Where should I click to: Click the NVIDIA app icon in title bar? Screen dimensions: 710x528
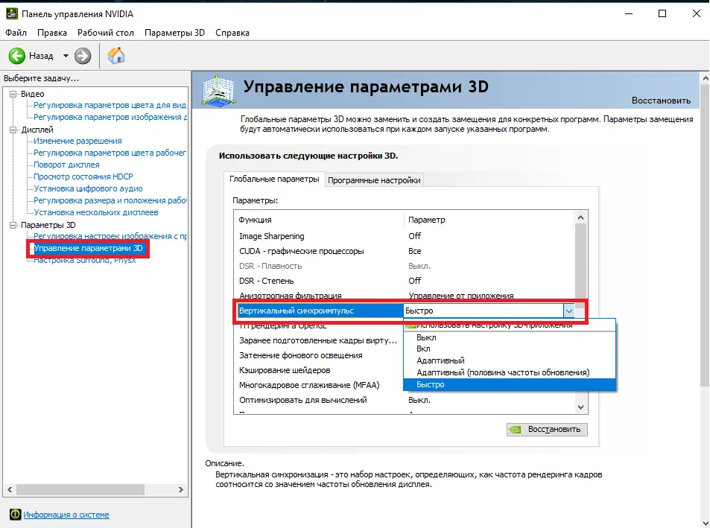click(x=12, y=13)
